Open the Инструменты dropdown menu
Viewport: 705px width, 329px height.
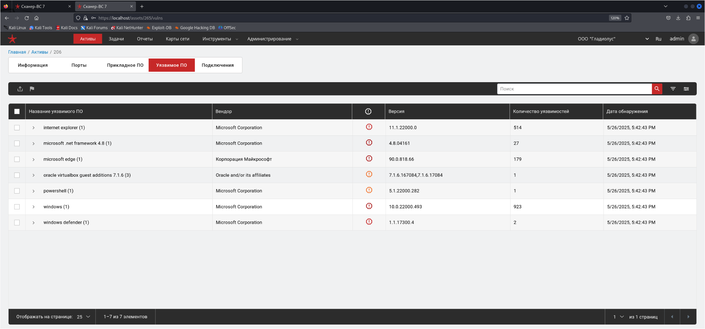[x=220, y=39]
